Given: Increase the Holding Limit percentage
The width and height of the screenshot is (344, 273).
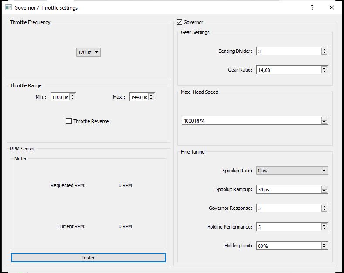Looking at the screenshot, I should (x=324, y=244).
